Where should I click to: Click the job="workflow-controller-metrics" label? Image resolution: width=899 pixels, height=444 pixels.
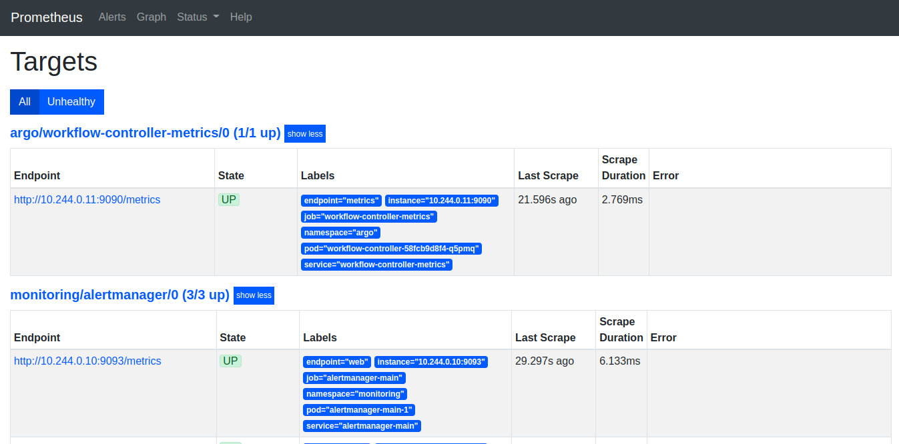(369, 216)
